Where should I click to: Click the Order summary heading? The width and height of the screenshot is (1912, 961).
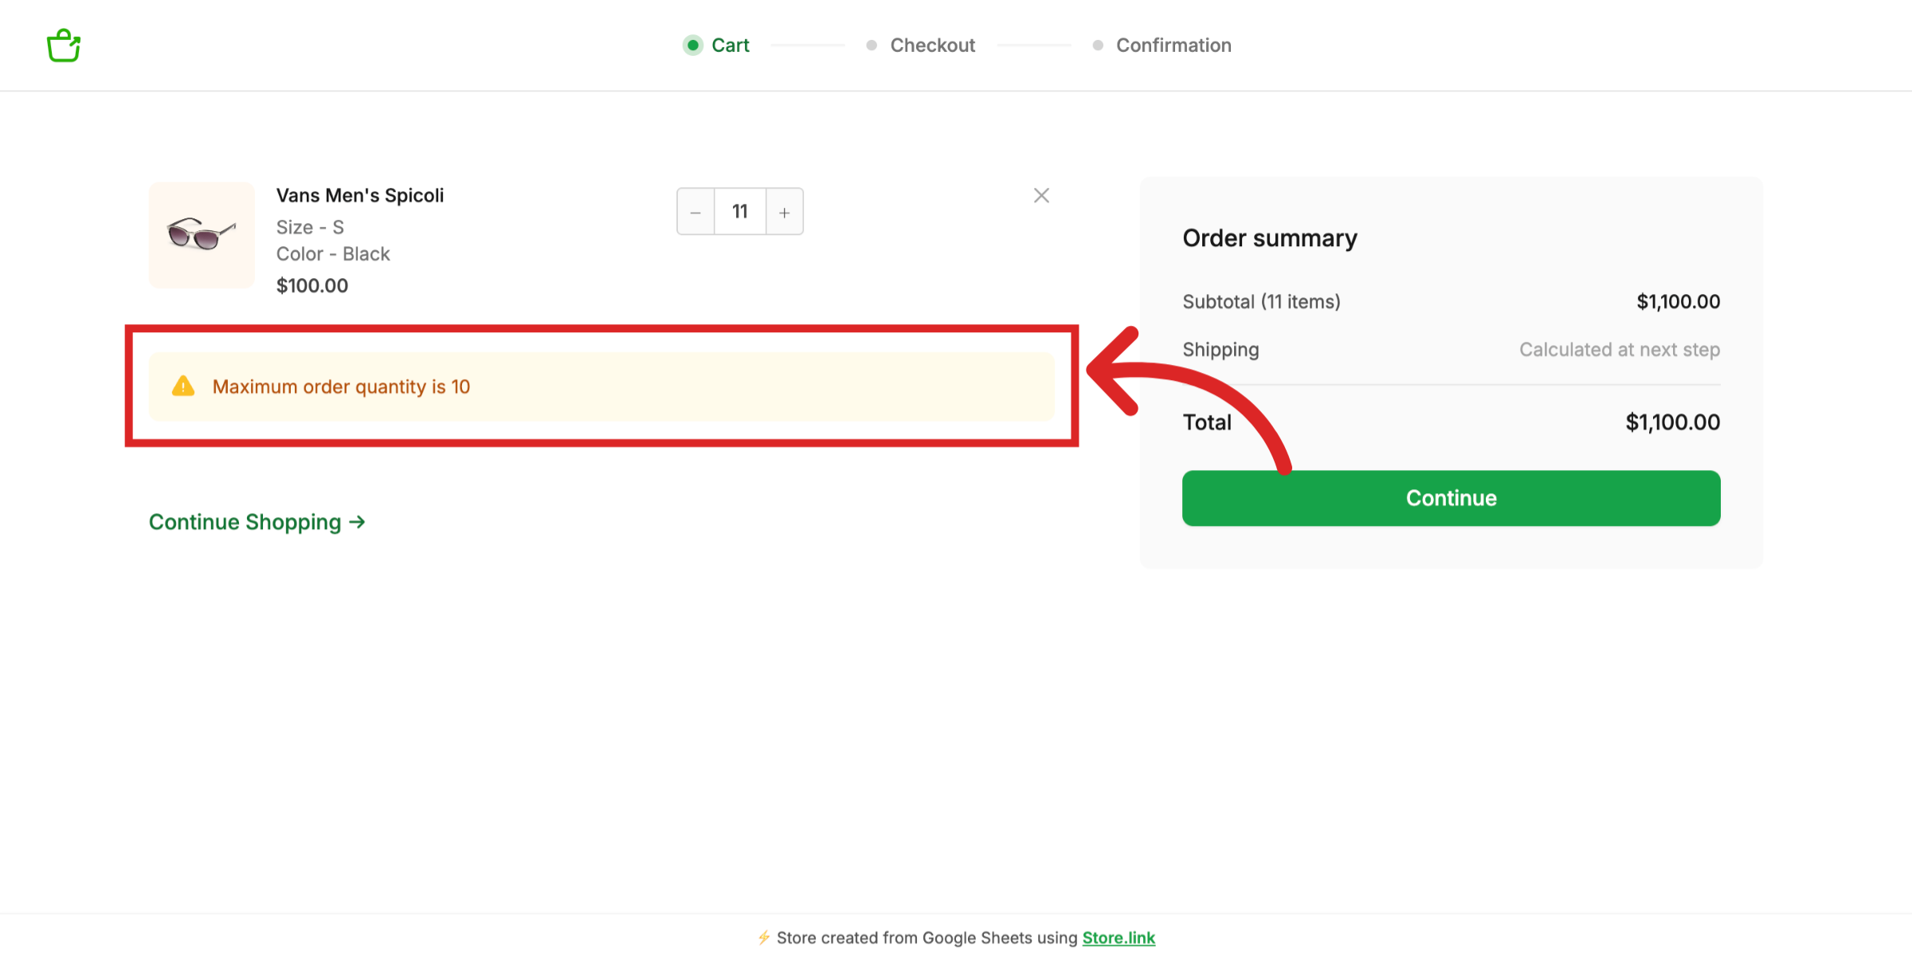[x=1270, y=238]
